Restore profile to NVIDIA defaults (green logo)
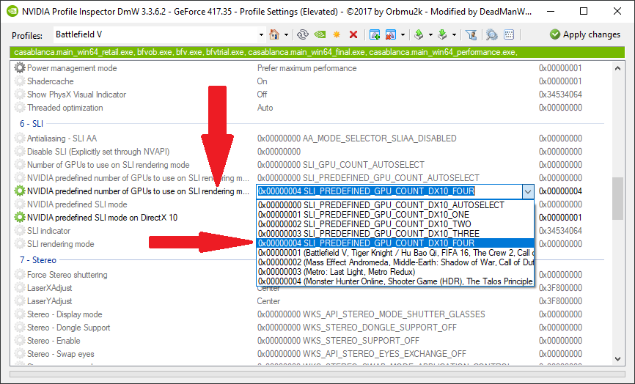Image resolution: width=635 pixels, height=384 pixels. [320, 34]
